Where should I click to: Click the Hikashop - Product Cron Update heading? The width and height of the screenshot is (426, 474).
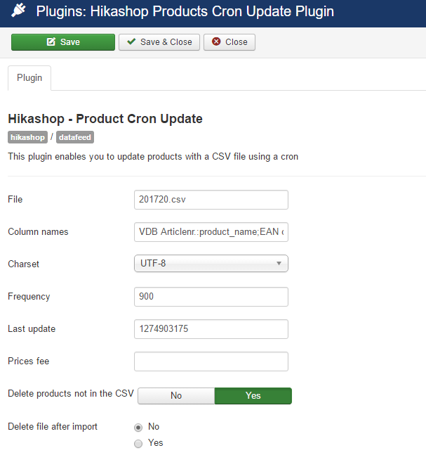click(105, 119)
